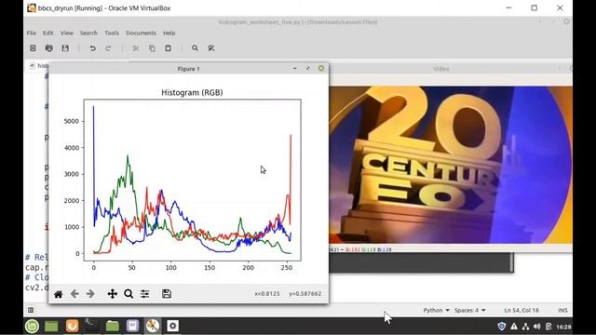Open the Python language dropdown
Viewport: 596px width, 335px height.
pyautogui.click(x=437, y=310)
